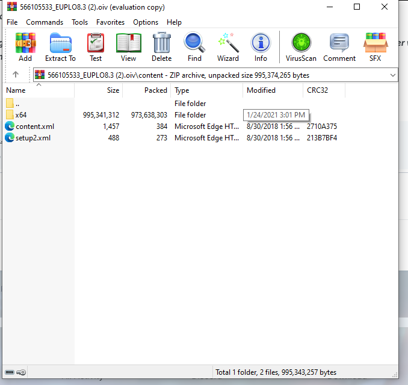Open the Commands menu

click(45, 22)
